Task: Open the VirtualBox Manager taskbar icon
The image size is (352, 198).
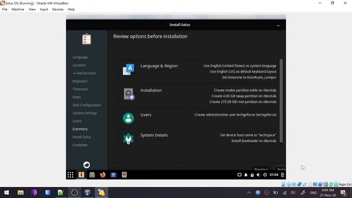Action: [87, 193]
